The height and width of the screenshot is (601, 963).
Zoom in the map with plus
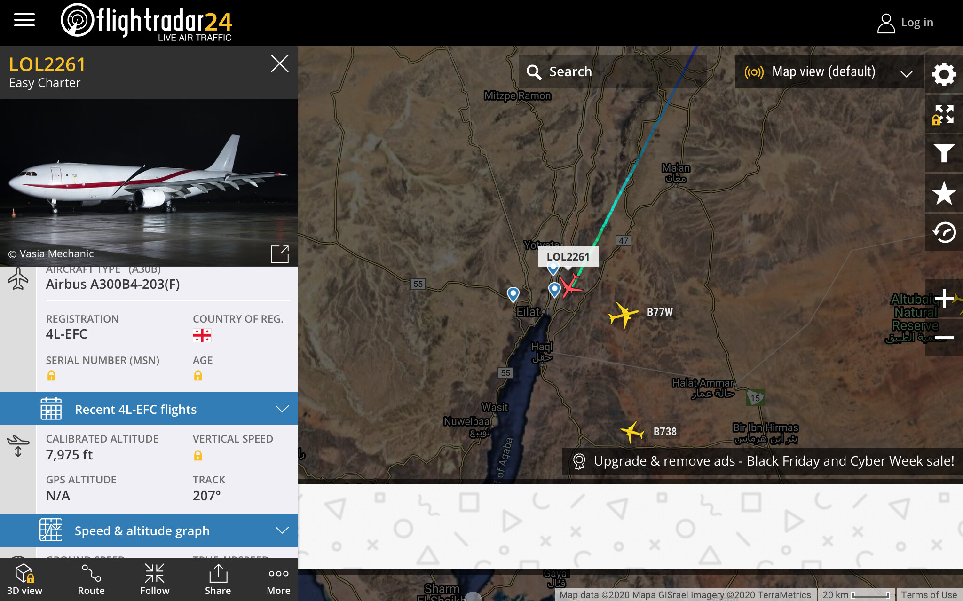pyautogui.click(x=944, y=298)
